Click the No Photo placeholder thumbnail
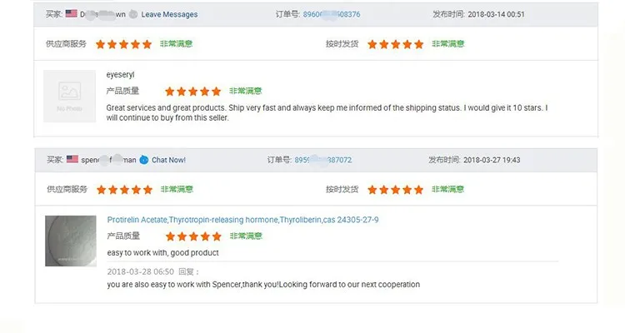Screen dimensions: 625x333 point(70,96)
